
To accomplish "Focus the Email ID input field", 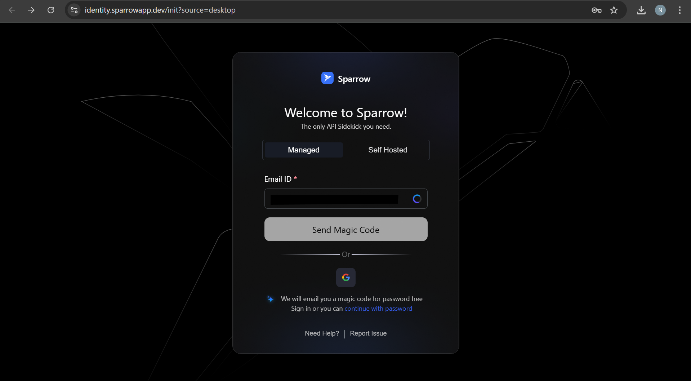I will (x=346, y=199).
